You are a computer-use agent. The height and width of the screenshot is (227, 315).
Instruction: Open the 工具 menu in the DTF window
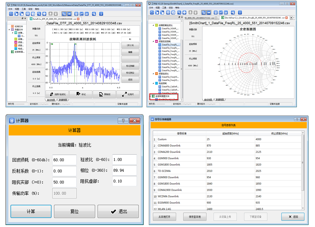(x=24, y=9)
